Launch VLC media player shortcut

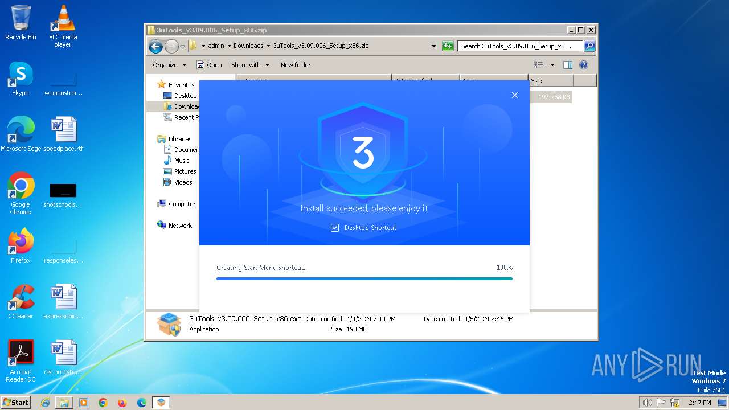63,26
